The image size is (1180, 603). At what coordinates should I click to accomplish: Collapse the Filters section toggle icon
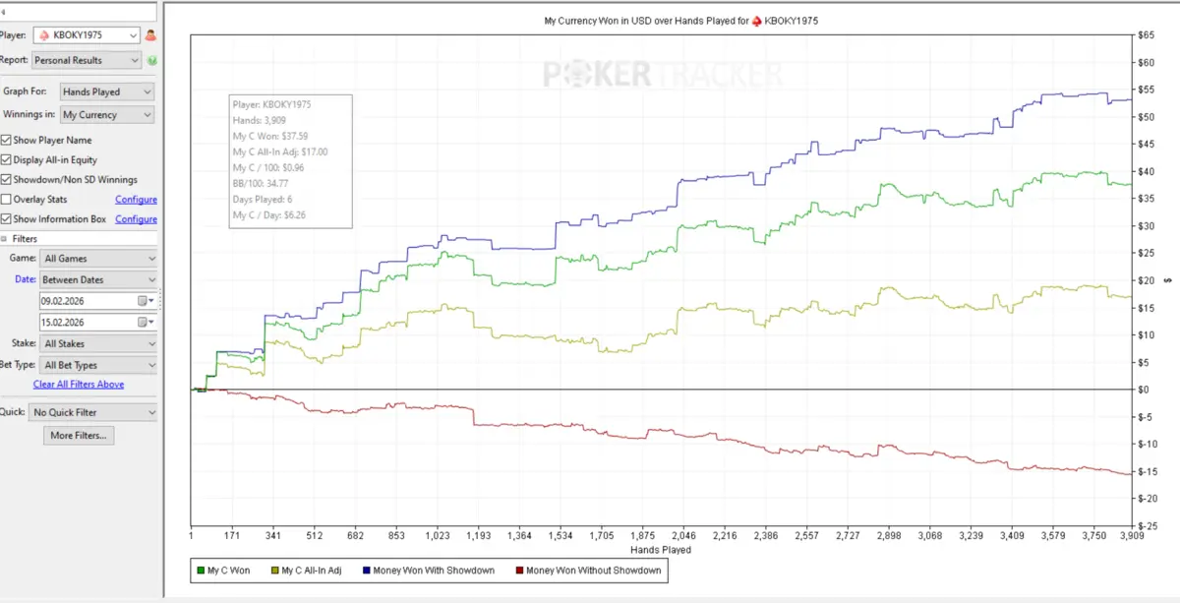(x=4, y=239)
